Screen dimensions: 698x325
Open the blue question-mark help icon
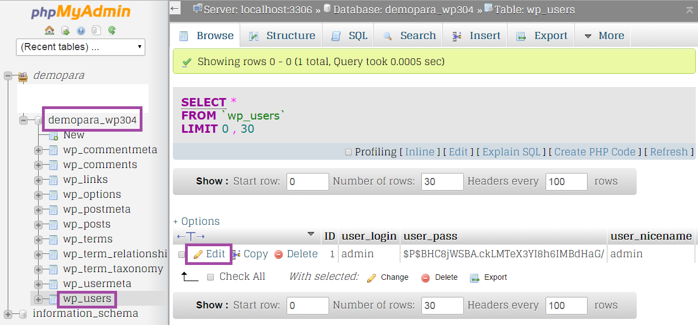click(81, 30)
